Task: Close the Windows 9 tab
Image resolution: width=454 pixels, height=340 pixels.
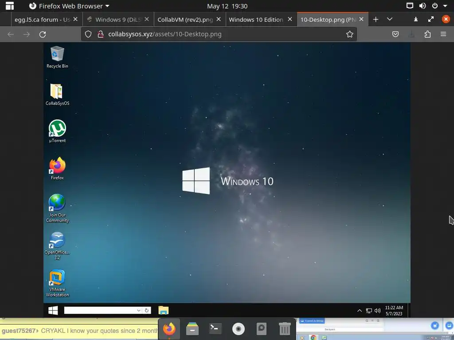Action: (x=147, y=19)
